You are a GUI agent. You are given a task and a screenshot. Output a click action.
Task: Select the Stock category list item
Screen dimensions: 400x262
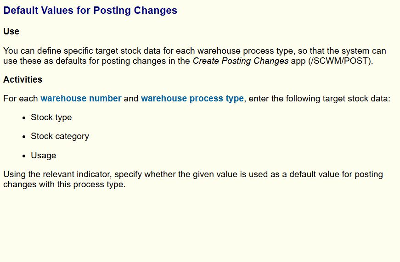coord(60,136)
